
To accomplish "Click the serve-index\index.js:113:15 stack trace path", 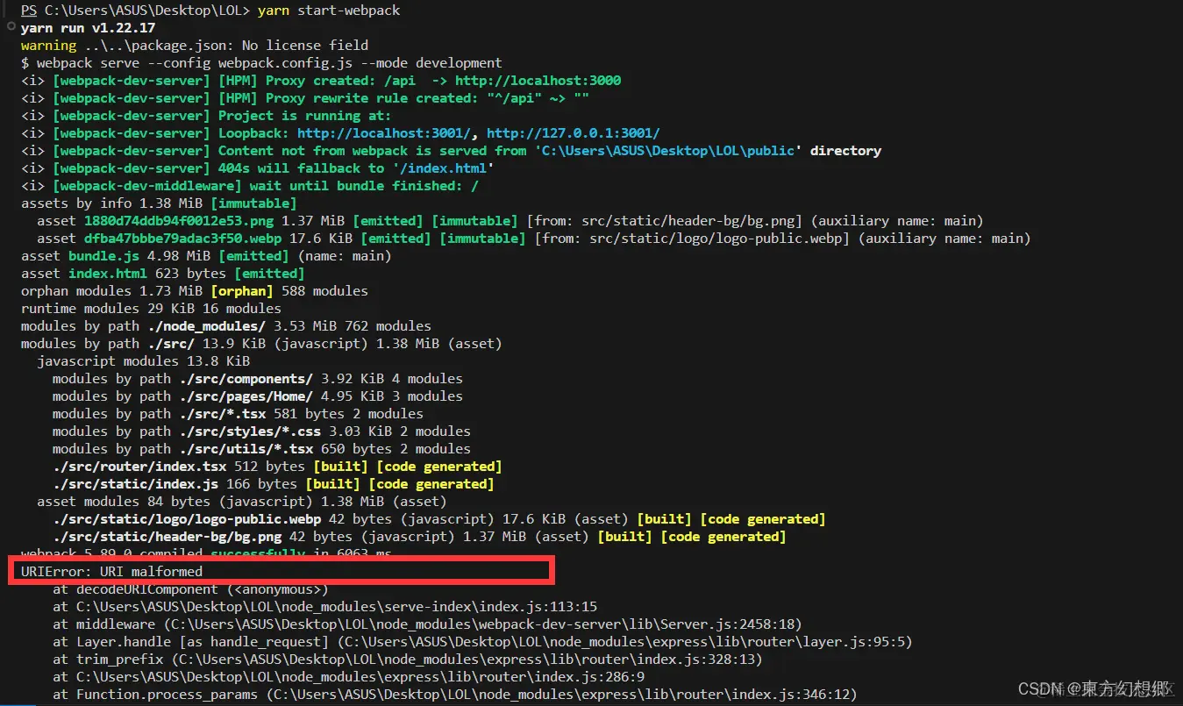I will point(337,607).
